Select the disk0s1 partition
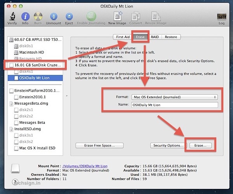The image size is (233, 194). pyautogui.click(x=35, y=46)
